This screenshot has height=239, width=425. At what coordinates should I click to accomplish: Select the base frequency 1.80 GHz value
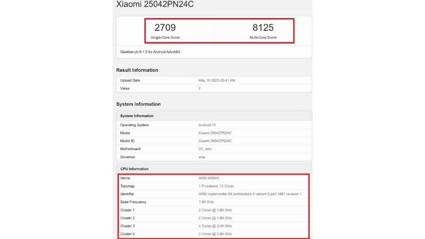(206, 202)
